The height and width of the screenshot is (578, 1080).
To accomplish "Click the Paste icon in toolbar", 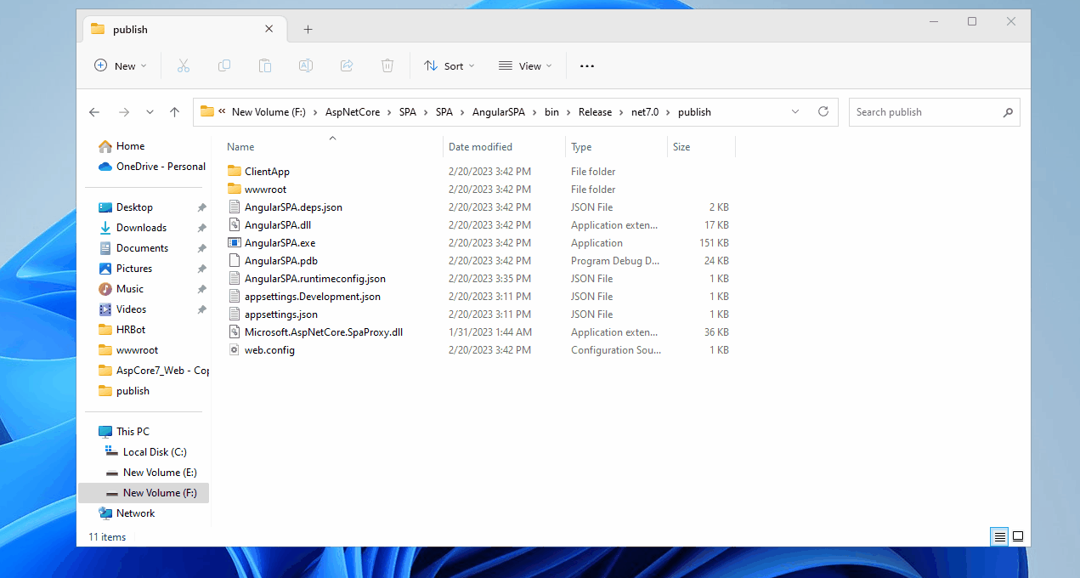I will (x=264, y=65).
